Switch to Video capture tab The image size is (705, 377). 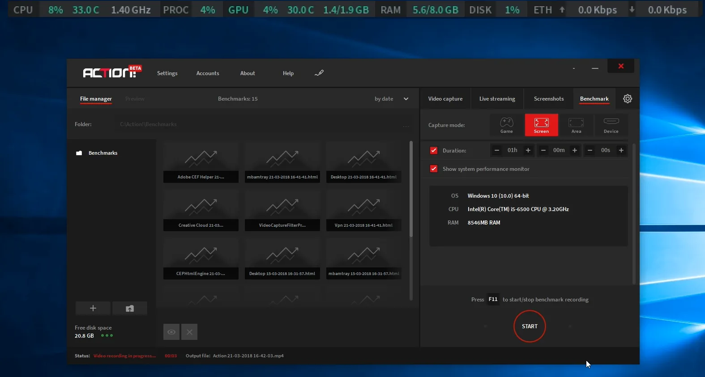445,99
